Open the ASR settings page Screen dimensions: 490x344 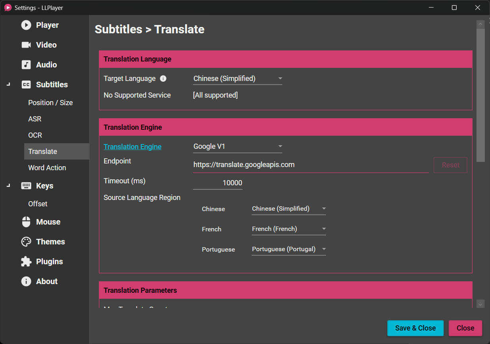35,119
